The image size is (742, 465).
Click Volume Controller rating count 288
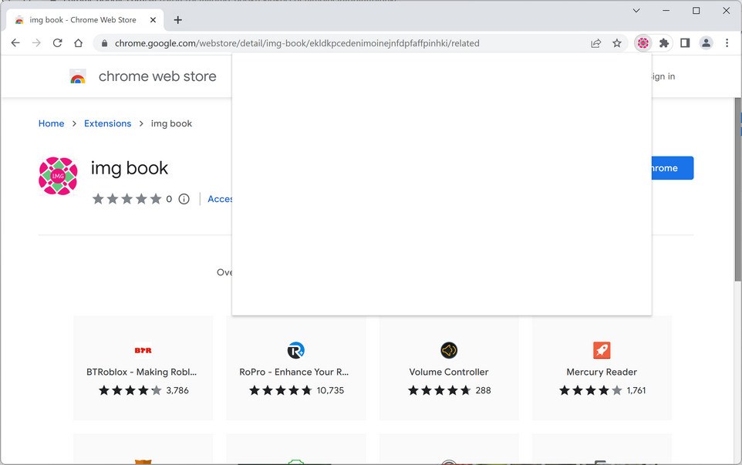(483, 390)
